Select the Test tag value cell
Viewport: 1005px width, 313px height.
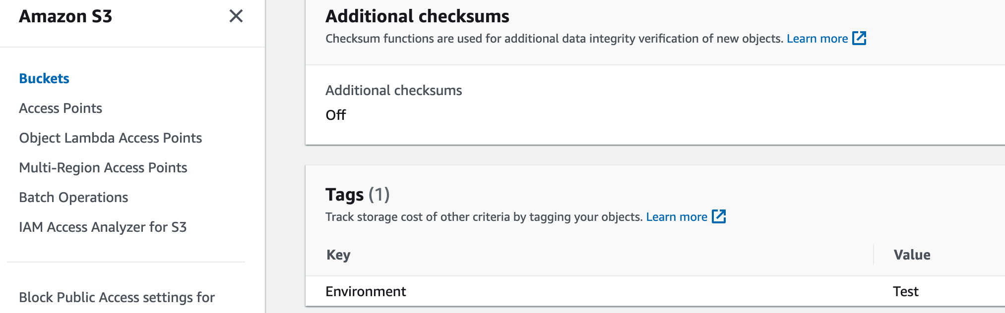[905, 291]
